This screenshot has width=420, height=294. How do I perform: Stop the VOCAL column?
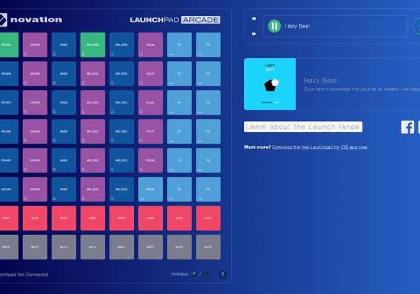[x=150, y=218]
